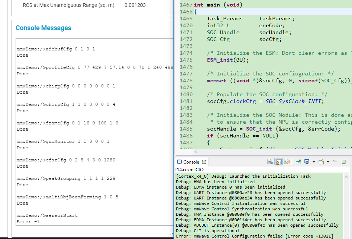This screenshot has width=352, height=239.
Task: Click the multiObjBeamForming 1 0.5 line
Action: 67,197
